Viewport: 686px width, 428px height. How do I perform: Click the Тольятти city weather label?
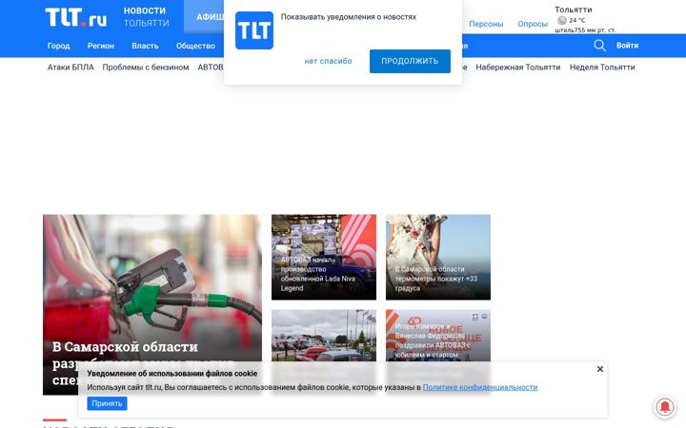[574, 10]
